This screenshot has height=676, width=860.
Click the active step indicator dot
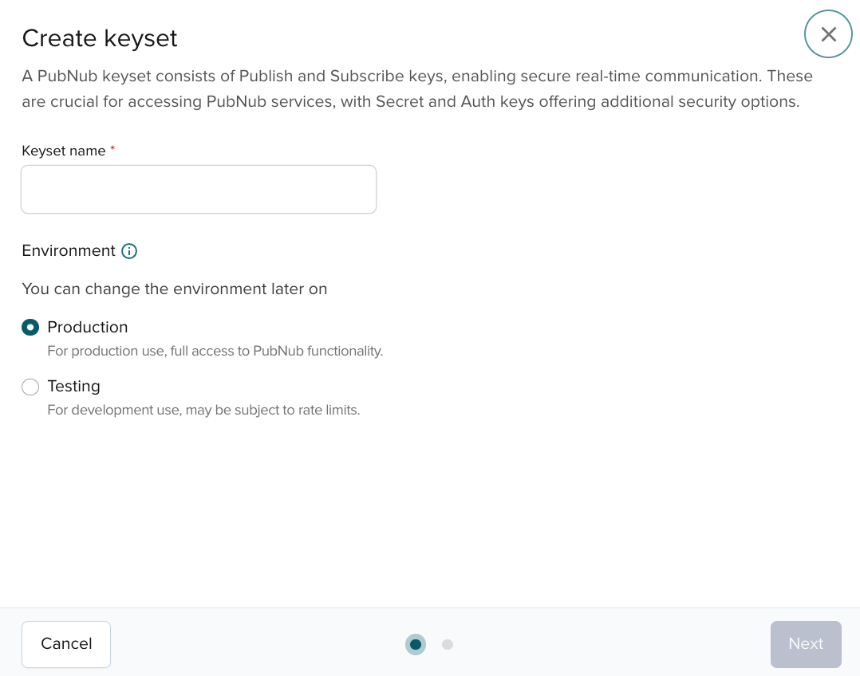pyautogui.click(x=416, y=644)
